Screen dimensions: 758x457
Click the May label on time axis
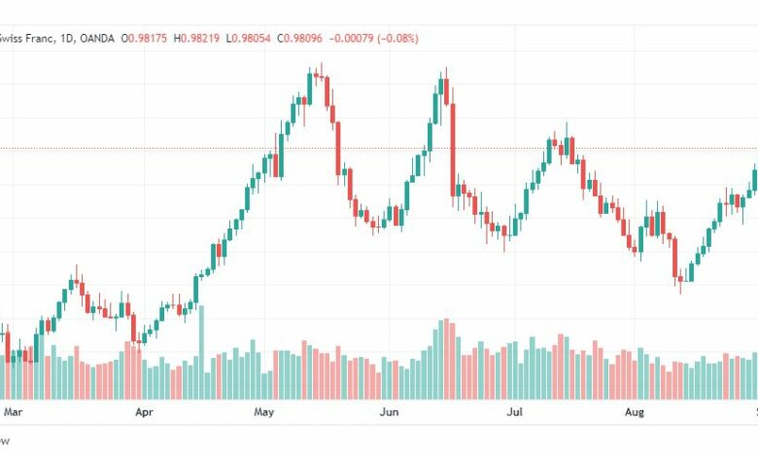tap(264, 412)
